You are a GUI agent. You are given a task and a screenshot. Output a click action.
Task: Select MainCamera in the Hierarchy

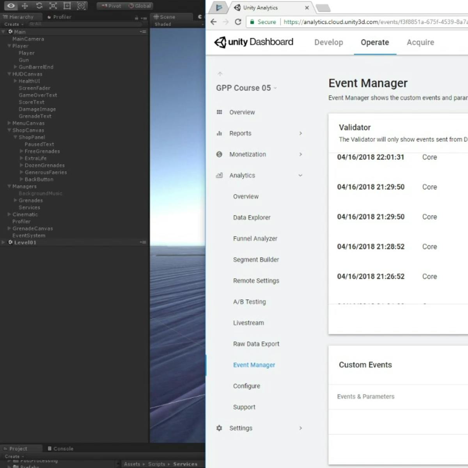coord(28,39)
